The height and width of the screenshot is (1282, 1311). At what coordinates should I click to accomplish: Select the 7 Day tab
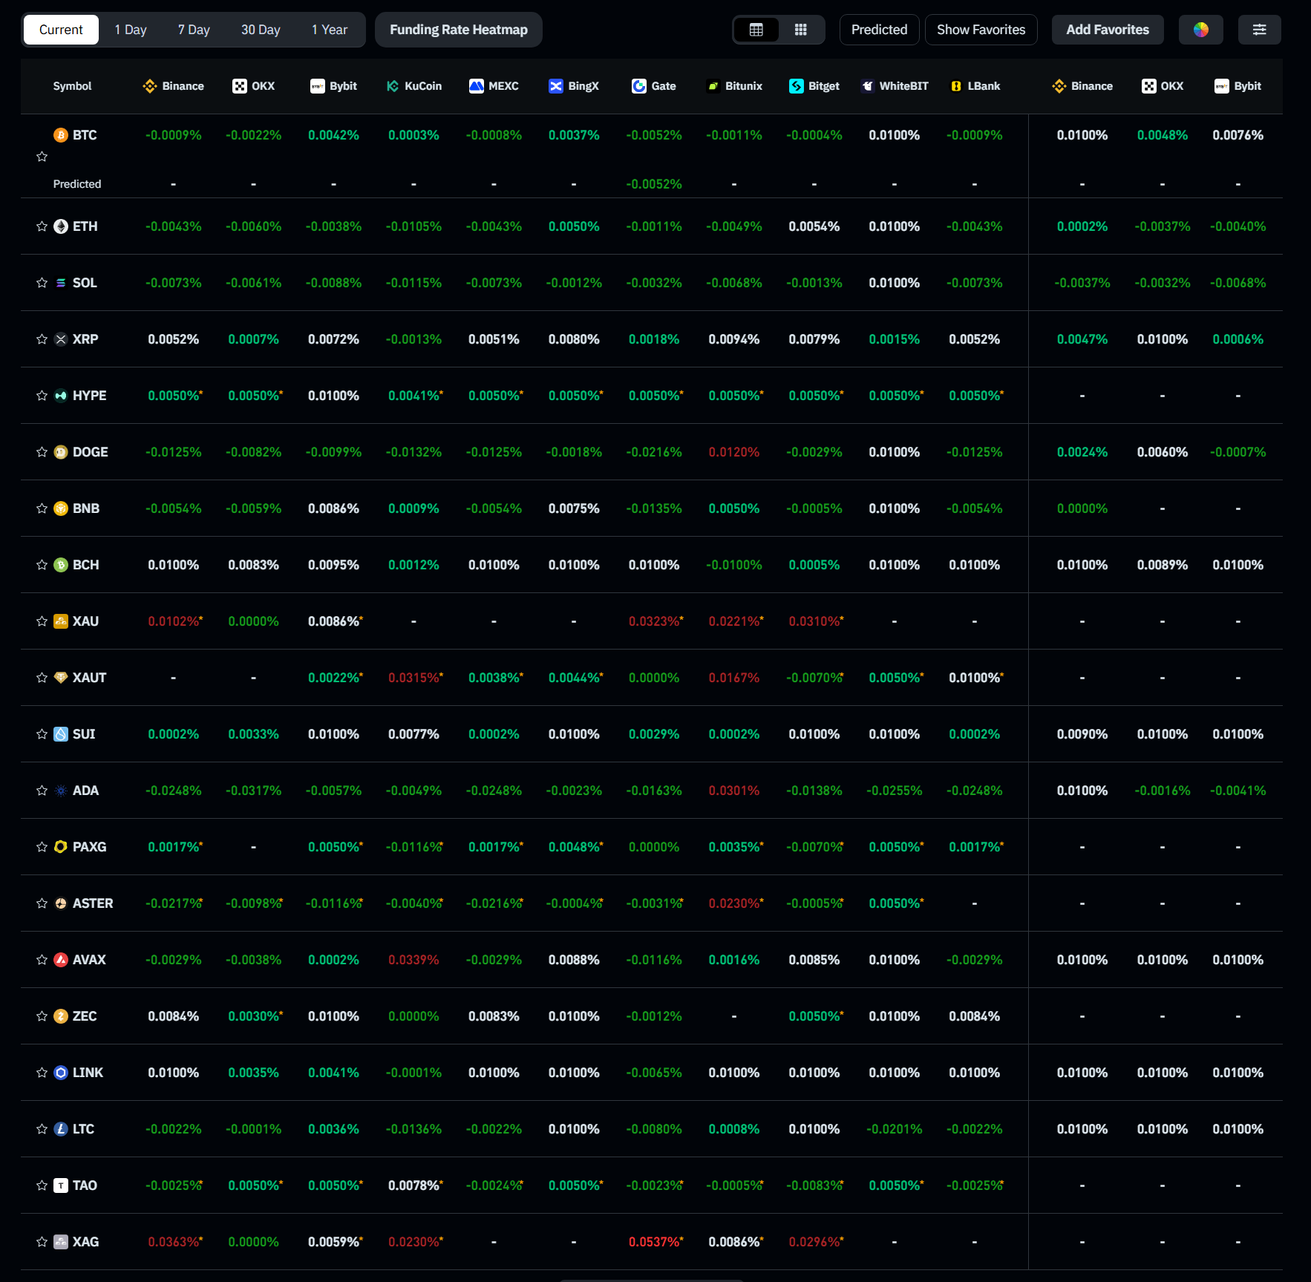coord(193,30)
